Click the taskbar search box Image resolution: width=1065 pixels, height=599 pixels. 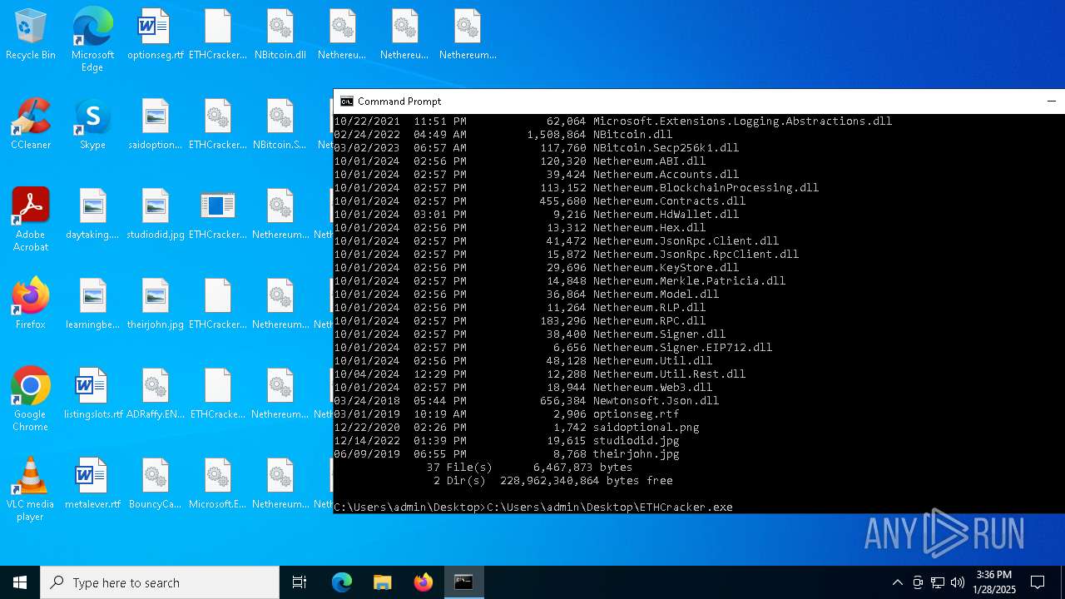pyautogui.click(x=160, y=582)
